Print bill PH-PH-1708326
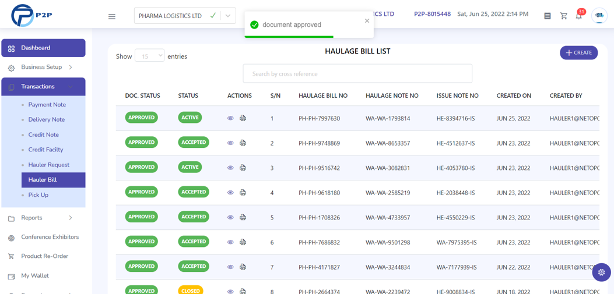614x294 pixels. pos(243,217)
